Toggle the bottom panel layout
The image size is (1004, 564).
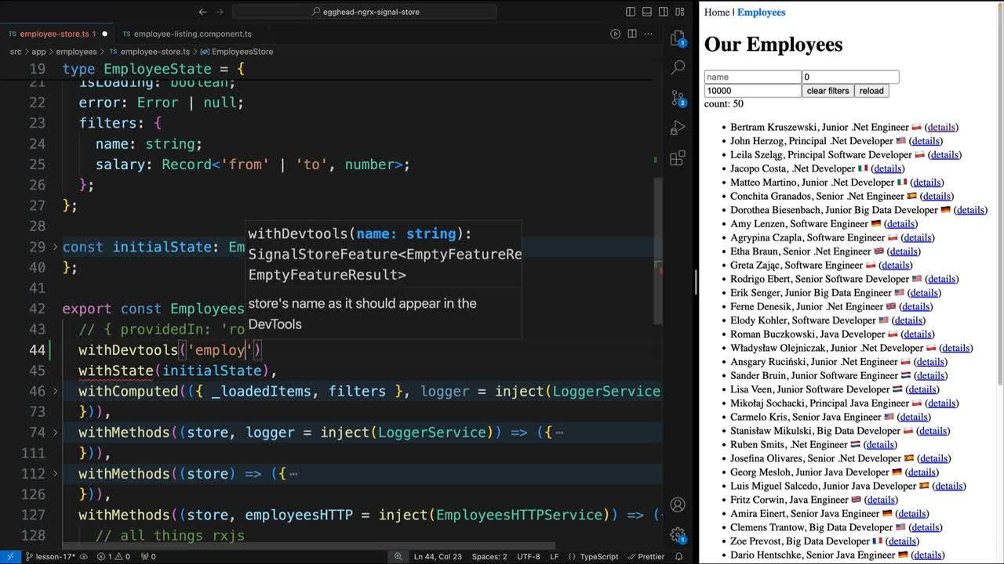tap(646, 12)
